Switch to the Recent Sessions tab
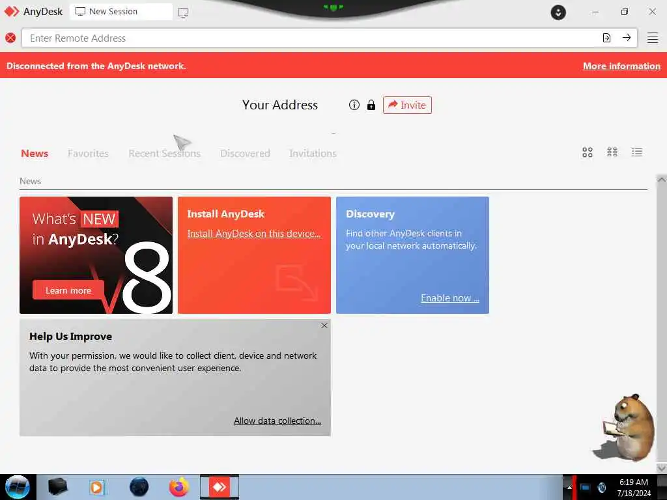This screenshot has height=500, width=667. (164, 153)
